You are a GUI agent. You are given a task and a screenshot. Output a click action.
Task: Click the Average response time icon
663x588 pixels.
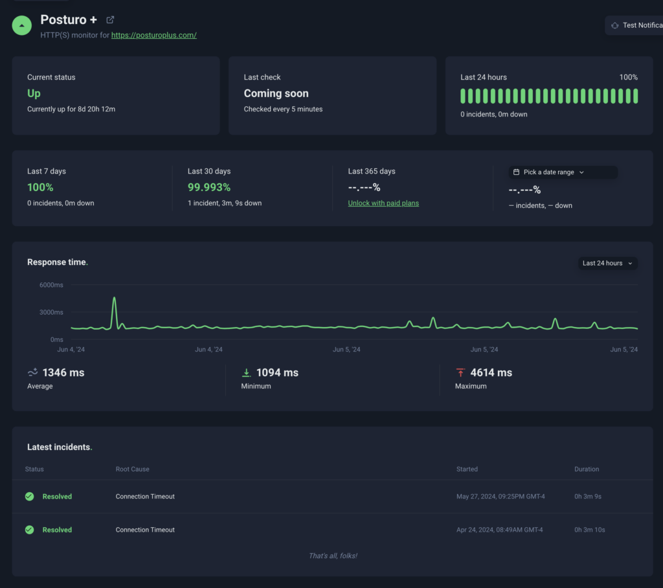click(x=32, y=372)
